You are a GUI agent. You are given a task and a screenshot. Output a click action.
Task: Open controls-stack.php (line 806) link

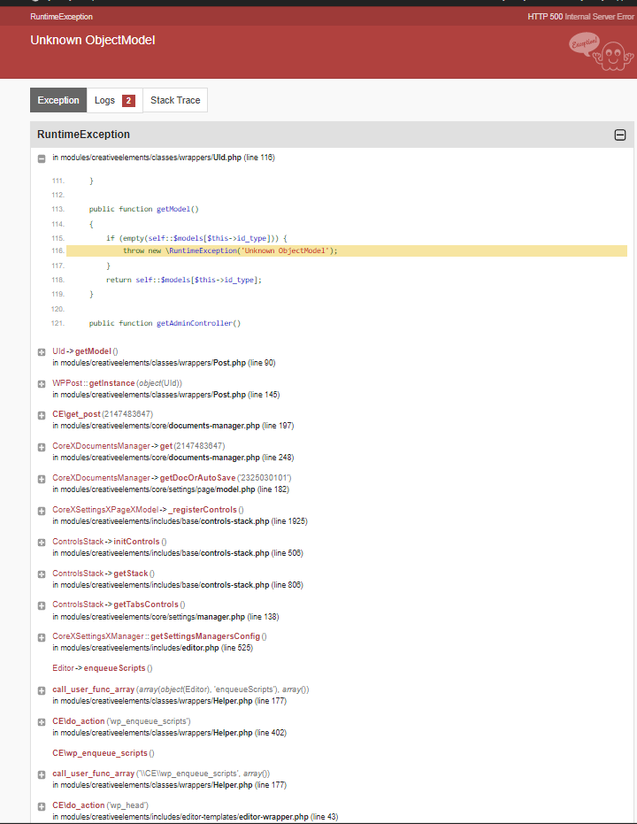178,585
